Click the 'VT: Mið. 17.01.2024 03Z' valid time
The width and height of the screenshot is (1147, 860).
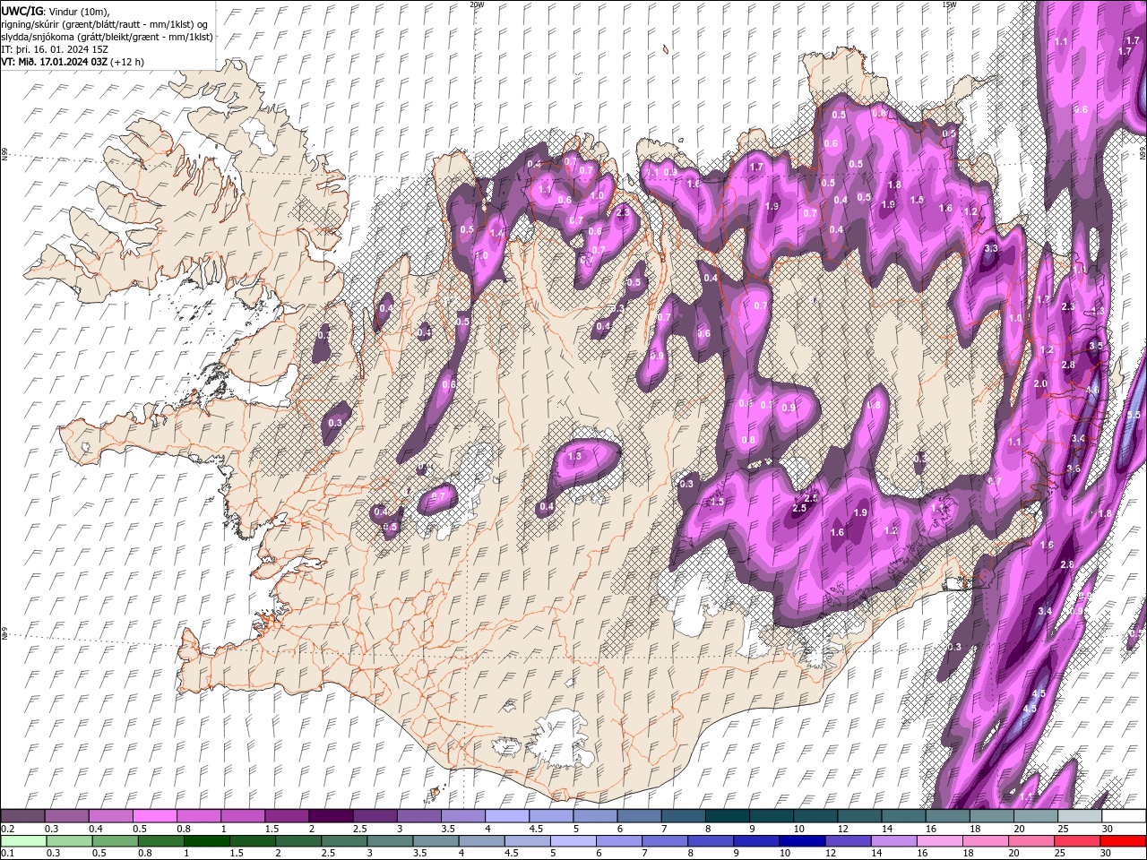tap(54, 62)
